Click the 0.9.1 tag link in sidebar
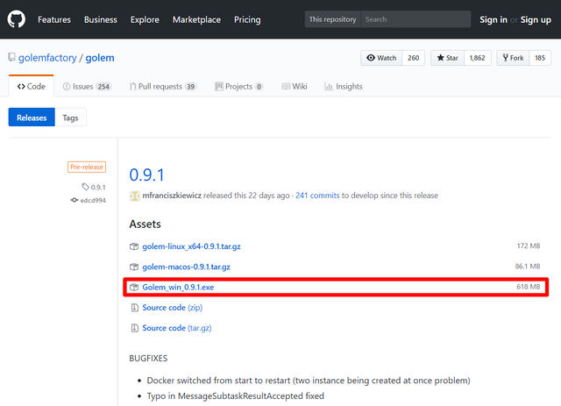The height and width of the screenshot is (406, 561). (x=98, y=188)
